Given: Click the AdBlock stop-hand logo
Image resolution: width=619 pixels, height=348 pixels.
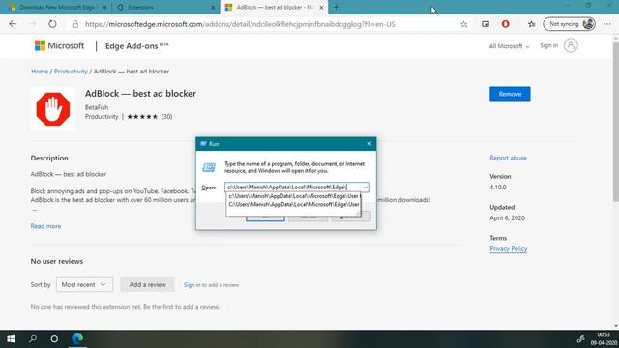Looking at the screenshot, I should click(53, 109).
